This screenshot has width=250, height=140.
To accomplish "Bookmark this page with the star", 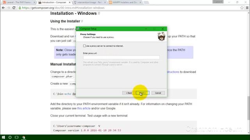I will 242,8.
